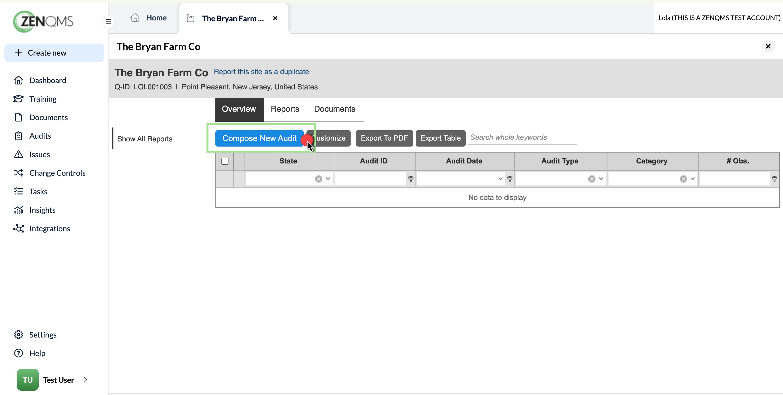Sort by the Audit Type column header
The height and width of the screenshot is (395, 783).
[x=561, y=161]
